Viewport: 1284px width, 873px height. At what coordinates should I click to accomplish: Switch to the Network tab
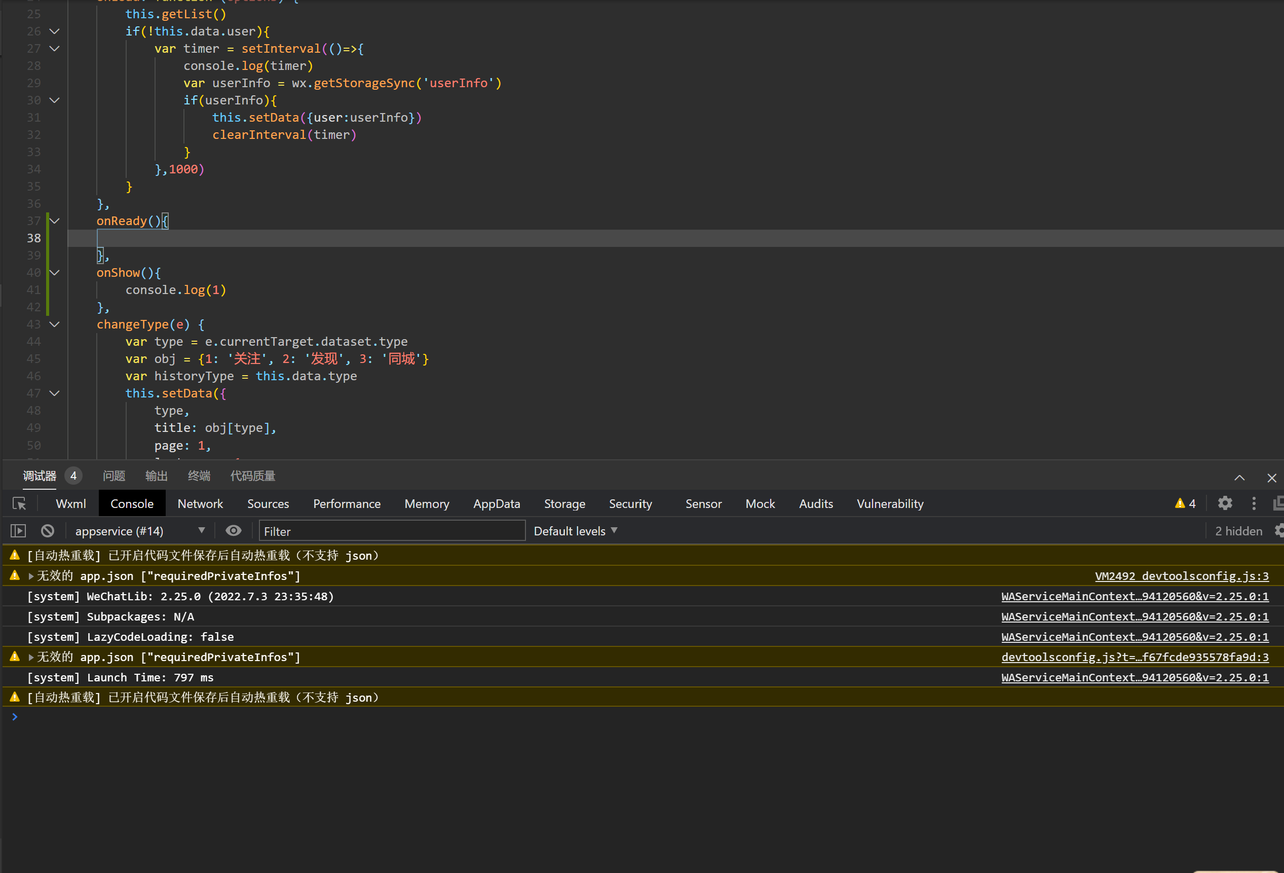(200, 504)
